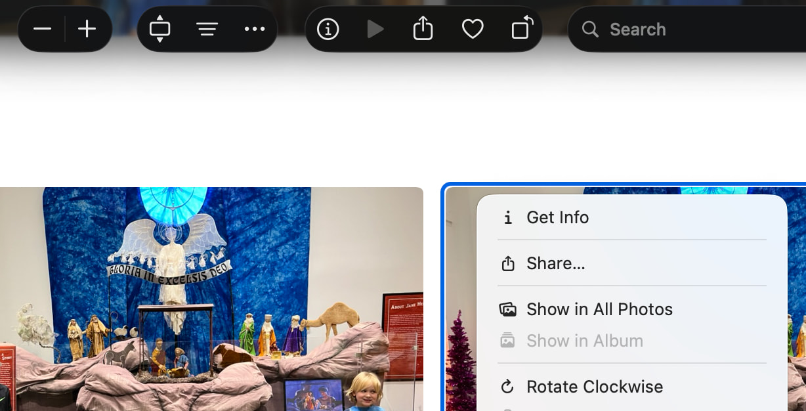Screen dimensions: 806x411
Task: Click the magnifying glass search icon
Action: click(590, 30)
